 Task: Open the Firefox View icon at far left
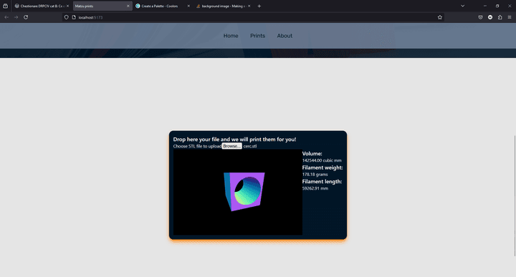[x=5, y=6]
